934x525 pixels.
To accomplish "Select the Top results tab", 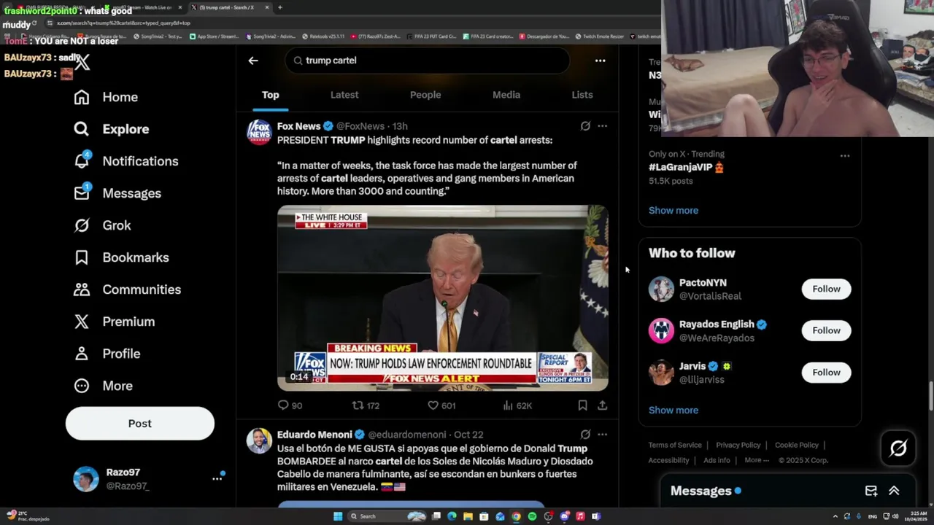I will [x=271, y=95].
